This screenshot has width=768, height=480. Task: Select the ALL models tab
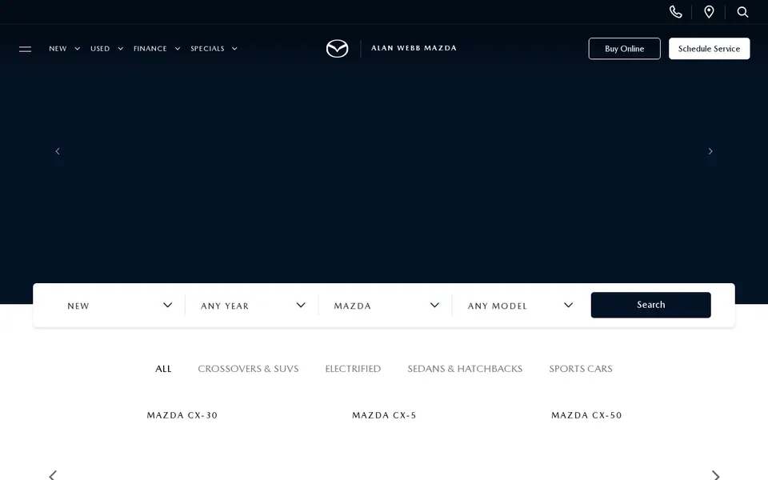(163, 369)
